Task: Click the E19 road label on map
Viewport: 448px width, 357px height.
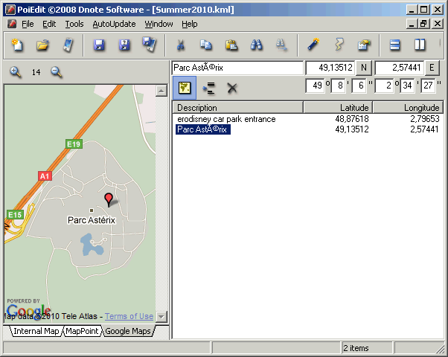Action: (x=74, y=144)
